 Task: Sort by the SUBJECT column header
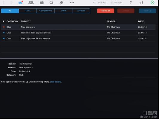pos(26,21)
